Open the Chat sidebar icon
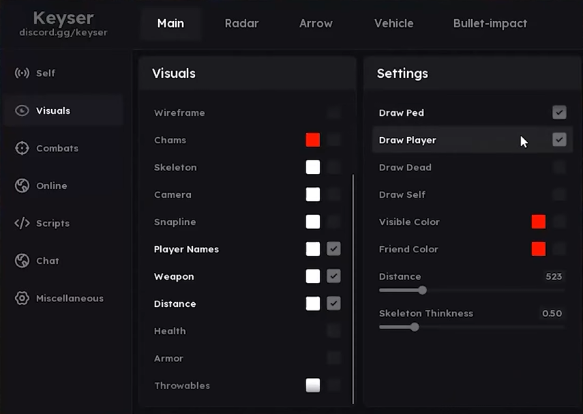The image size is (583, 414). pyautogui.click(x=22, y=261)
